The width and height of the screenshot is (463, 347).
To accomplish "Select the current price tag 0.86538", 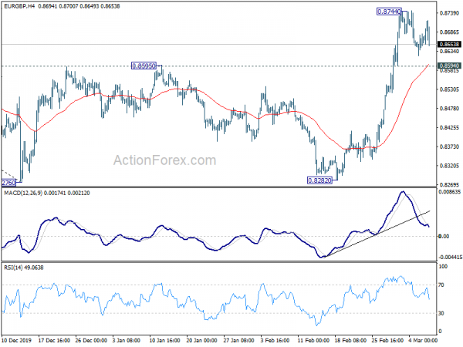I will tap(449, 44).
